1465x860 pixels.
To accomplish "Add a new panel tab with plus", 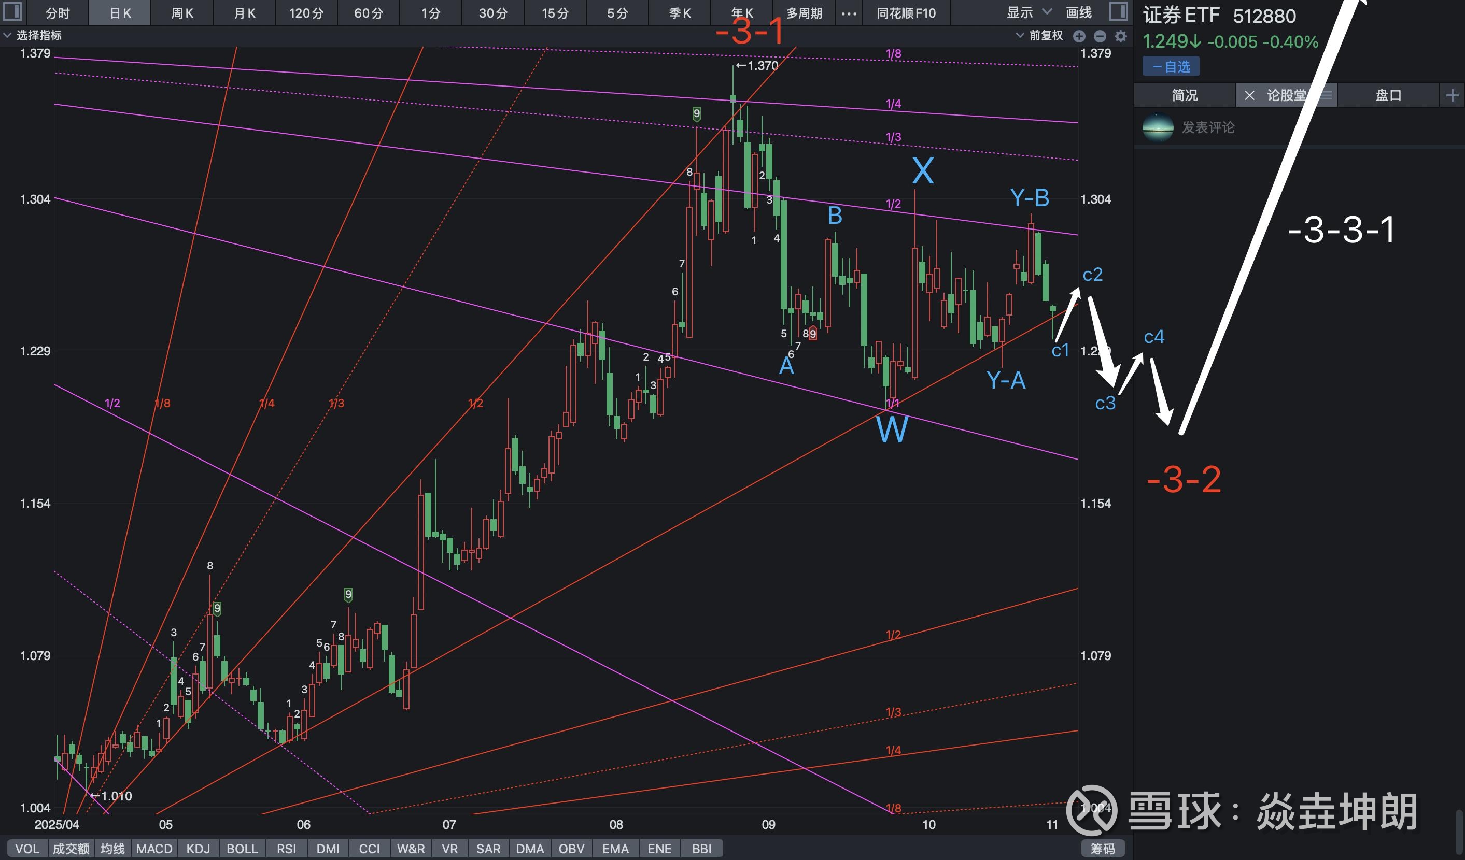I will pyautogui.click(x=1452, y=95).
